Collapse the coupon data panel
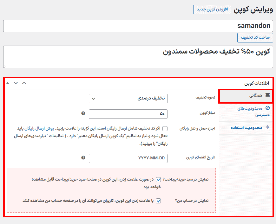Screen dimensions: 276x224 pyautogui.click(x=8, y=83)
